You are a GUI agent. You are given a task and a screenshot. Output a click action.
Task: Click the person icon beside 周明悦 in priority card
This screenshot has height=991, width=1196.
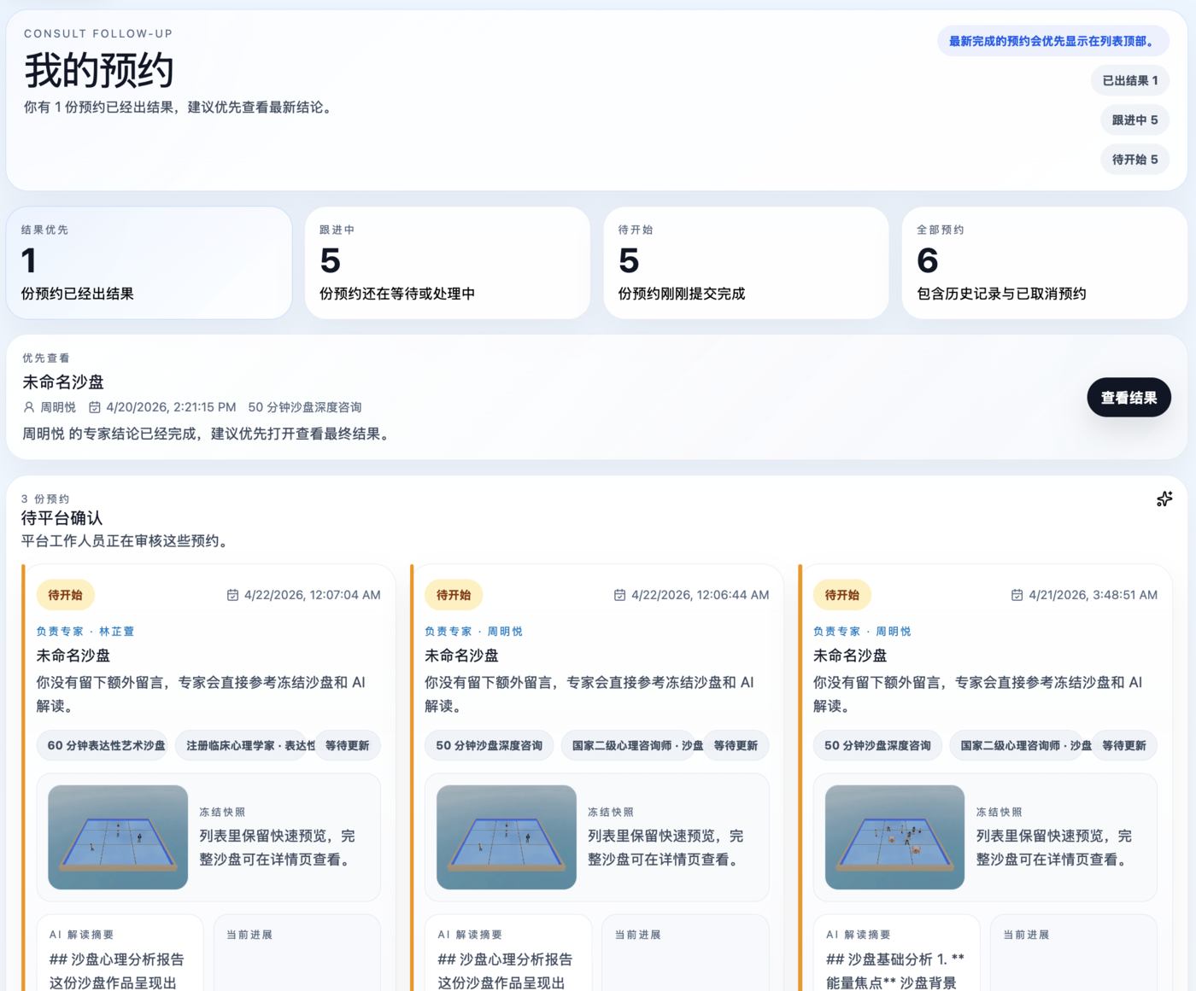tap(29, 407)
